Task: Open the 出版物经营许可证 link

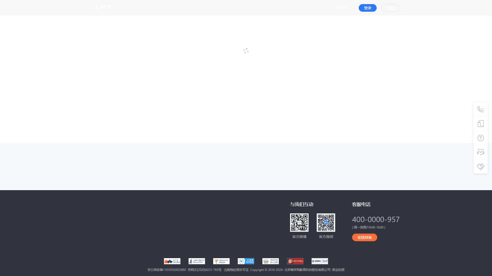Action: tap(236, 270)
